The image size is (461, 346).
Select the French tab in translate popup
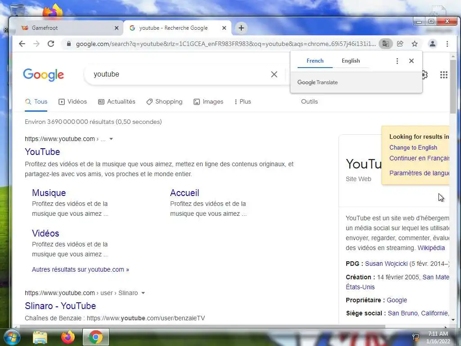pyautogui.click(x=315, y=61)
